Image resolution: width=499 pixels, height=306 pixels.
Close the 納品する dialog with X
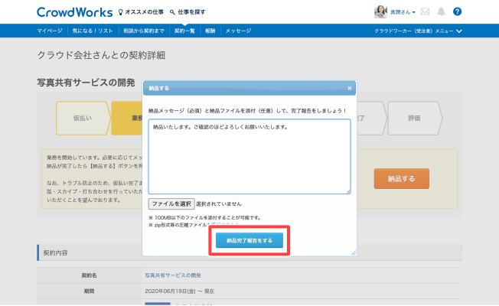[x=349, y=88]
